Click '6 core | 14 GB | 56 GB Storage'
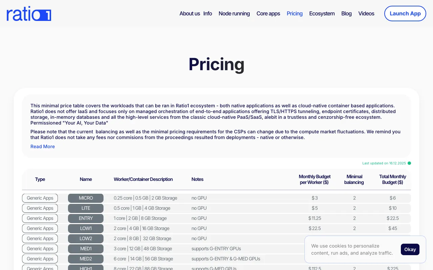433x270 pixels. (143, 259)
